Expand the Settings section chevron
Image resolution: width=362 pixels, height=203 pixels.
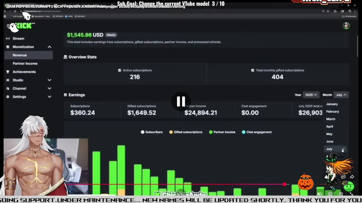click(49, 97)
